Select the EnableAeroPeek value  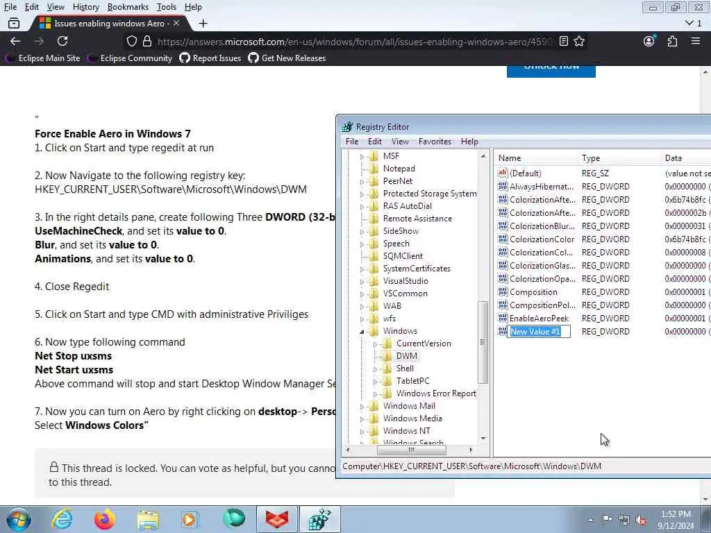pyautogui.click(x=539, y=318)
